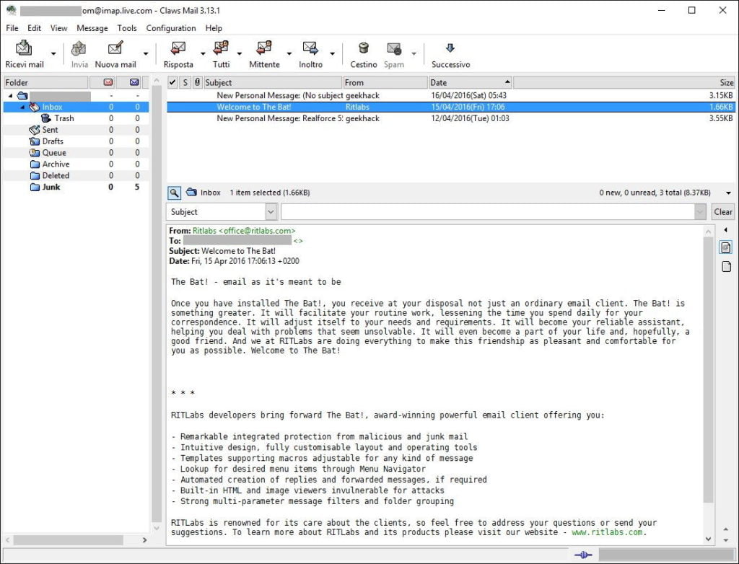Forward message with the Inoltro icon

tap(311, 49)
